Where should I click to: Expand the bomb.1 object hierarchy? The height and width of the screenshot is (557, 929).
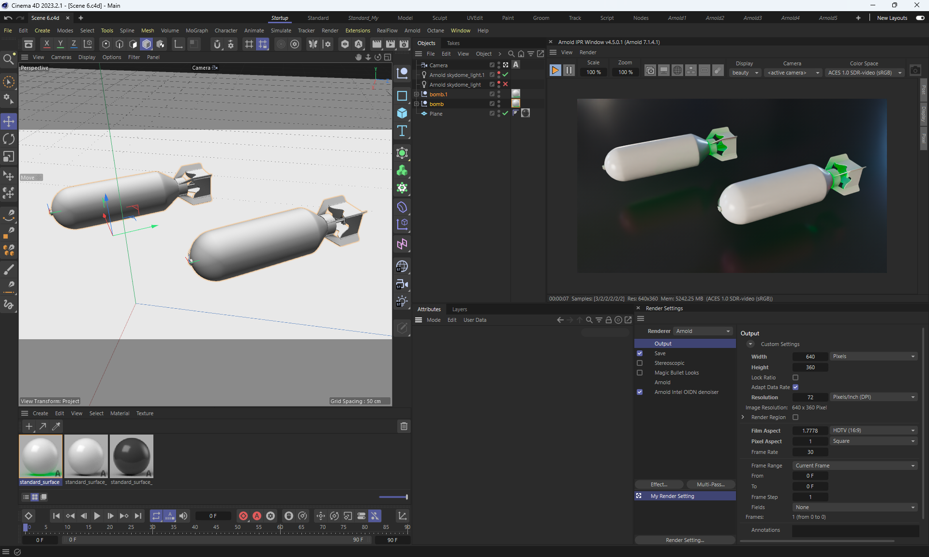[416, 94]
